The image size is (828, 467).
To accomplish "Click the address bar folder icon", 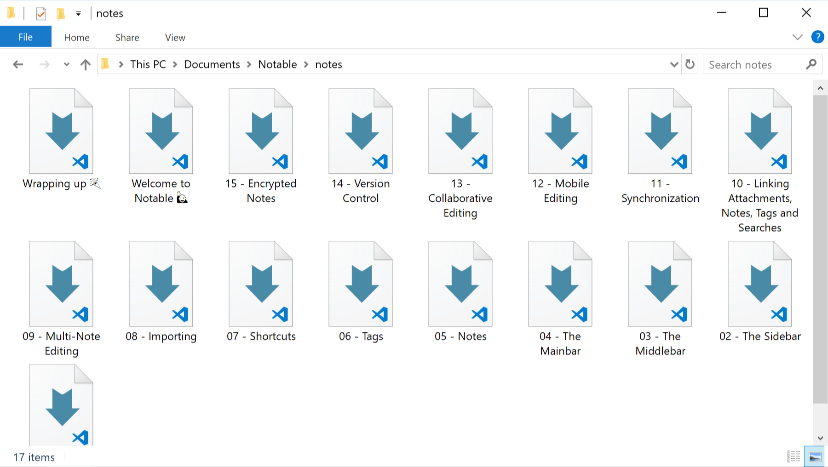I will point(105,64).
